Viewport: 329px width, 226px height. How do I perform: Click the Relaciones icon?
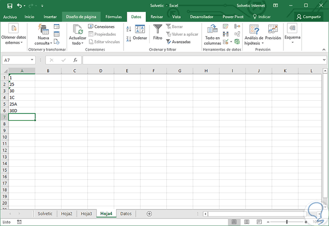(x=237, y=34)
